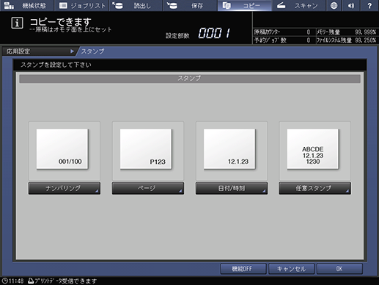Click the 機能OFF button
The width and height of the screenshot is (379, 285).
click(243, 269)
